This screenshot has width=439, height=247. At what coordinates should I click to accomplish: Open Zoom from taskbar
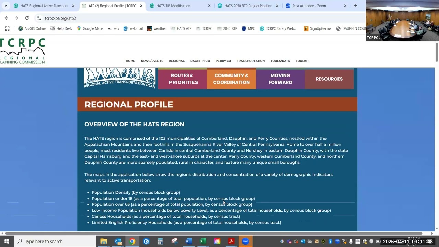tap(246, 241)
